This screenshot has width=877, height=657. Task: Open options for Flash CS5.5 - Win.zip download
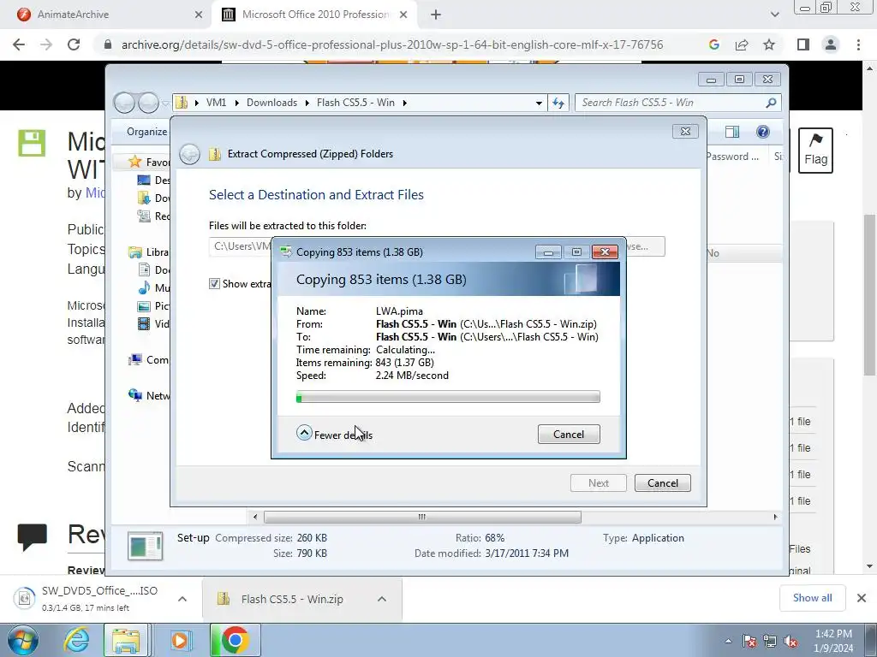[382, 599]
